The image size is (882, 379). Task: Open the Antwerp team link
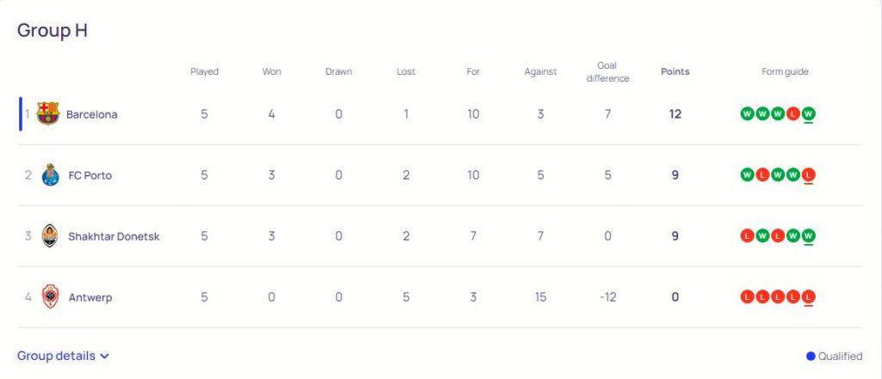90,297
